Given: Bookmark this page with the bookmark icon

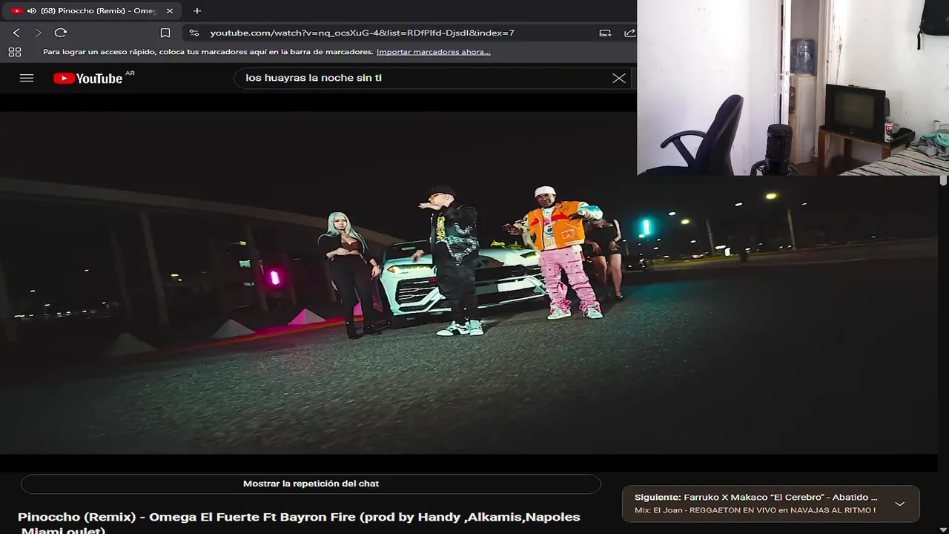Looking at the screenshot, I should click(165, 33).
